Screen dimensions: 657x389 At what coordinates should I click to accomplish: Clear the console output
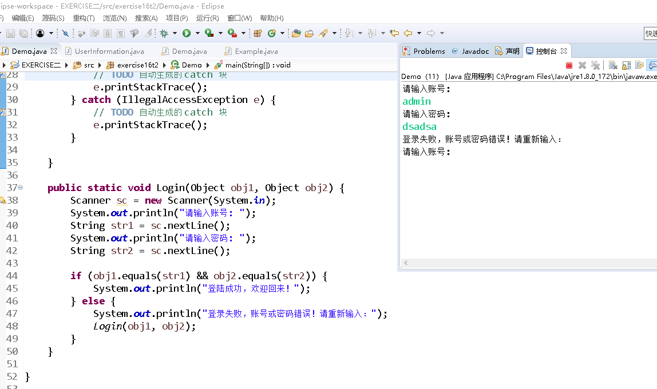click(613, 65)
